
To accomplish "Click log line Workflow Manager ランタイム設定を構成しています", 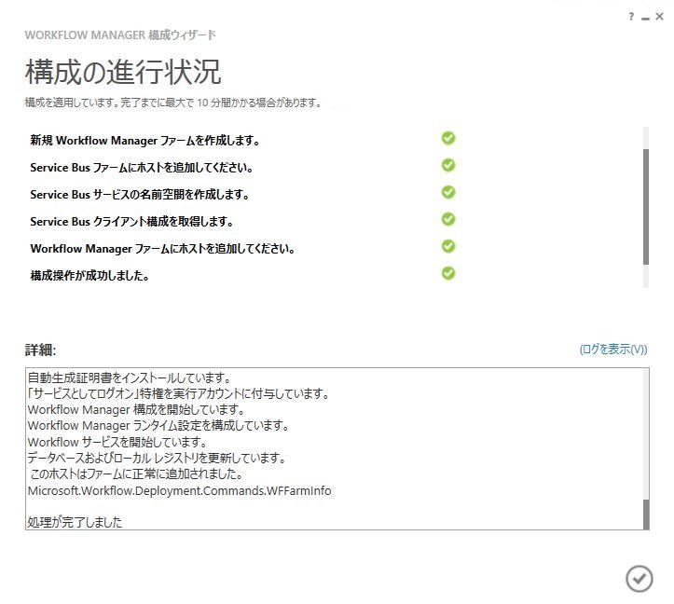I will [x=158, y=426].
